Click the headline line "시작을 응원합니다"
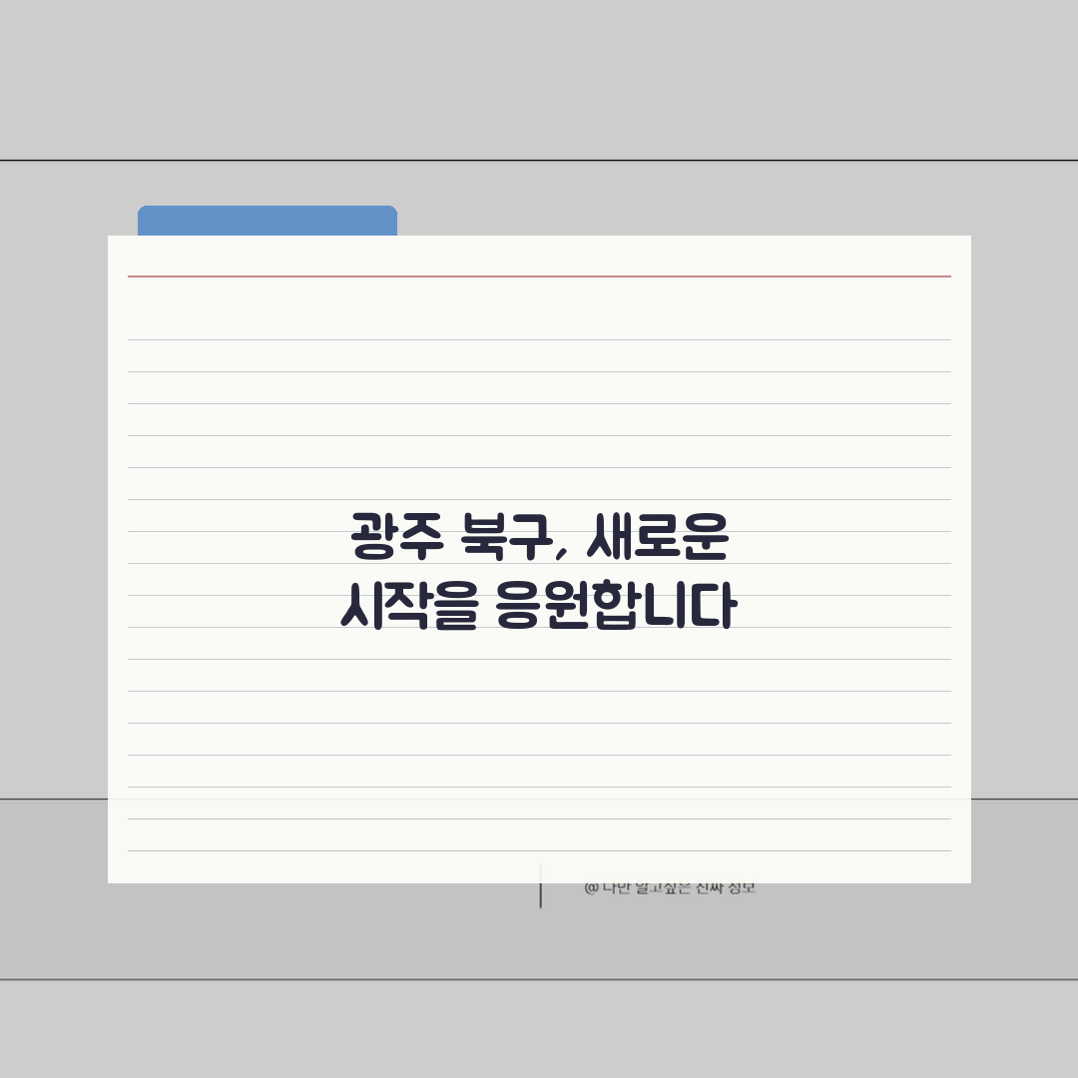The width and height of the screenshot is (1078, 1078). (x=539, y=606)
